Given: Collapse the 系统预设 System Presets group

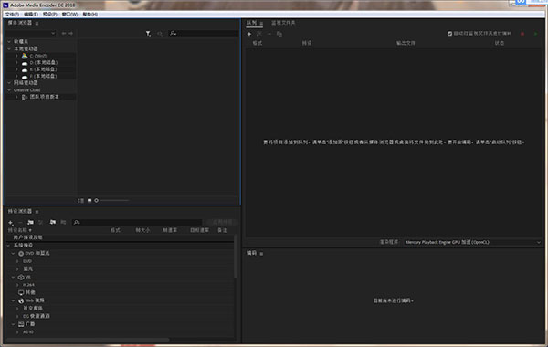Looking at the screenshot, I should tap(9, 246).
